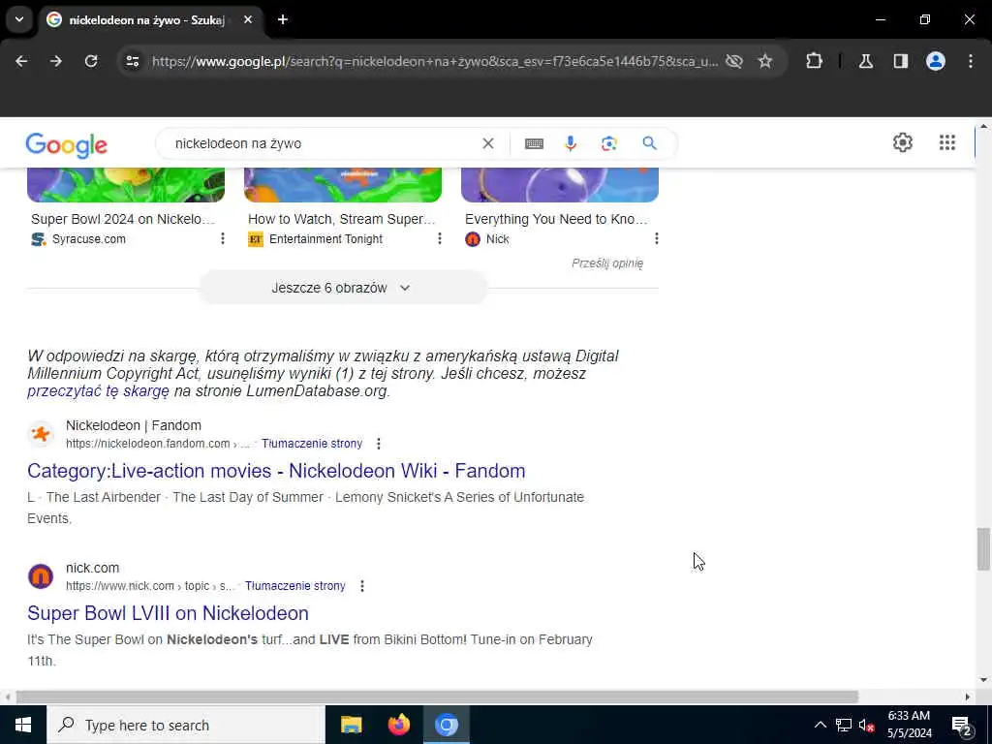This screenshot has width=992, height=744.
Task: Open 'Category:Live-action movies - Nickelodeon Wiki' result
Action: (x=276, y=471)
